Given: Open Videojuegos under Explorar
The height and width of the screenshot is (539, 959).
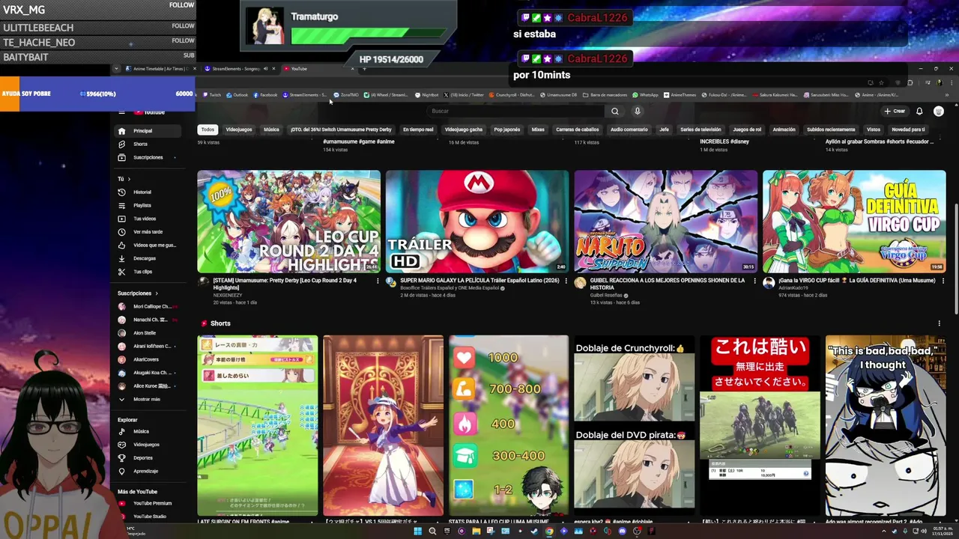Looking at the screenshot, I should 148,445.
